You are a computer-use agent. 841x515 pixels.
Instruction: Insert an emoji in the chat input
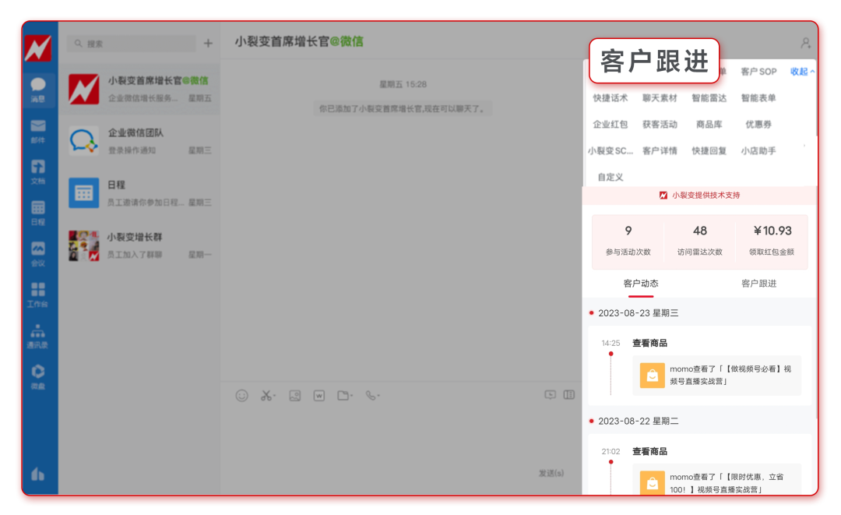tap(241, 395)
